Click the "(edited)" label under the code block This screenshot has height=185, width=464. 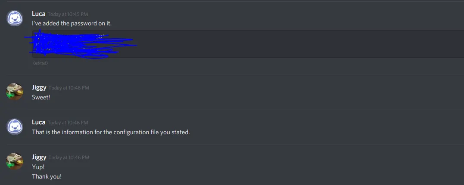click(40, 63)
